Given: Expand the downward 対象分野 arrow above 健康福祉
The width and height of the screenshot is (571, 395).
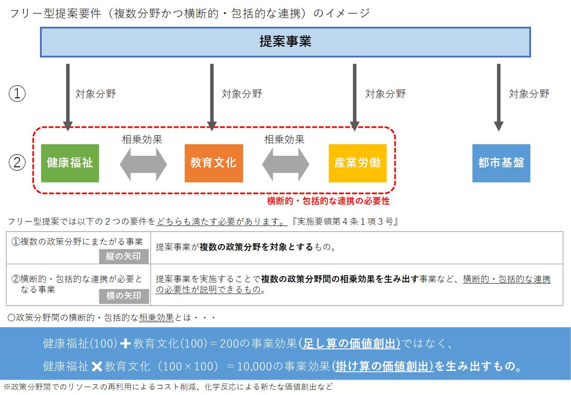Looking at the screenshot, I should (x=68, y=94).
